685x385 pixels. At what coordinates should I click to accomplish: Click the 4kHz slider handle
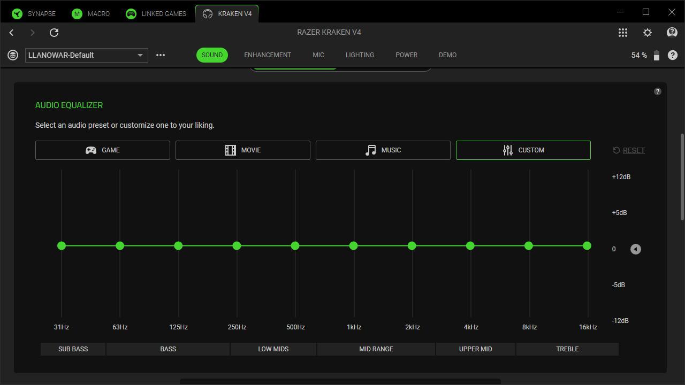pos(470,245)
